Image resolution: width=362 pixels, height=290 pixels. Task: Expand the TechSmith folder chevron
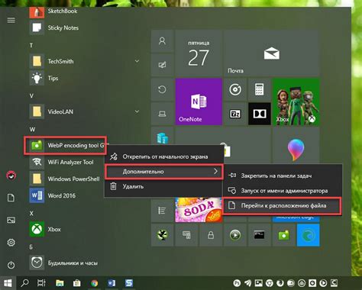coord(137,61)
